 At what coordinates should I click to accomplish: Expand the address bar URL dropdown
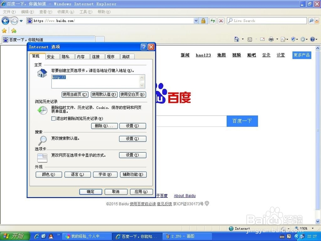click(x=196, y=21)
